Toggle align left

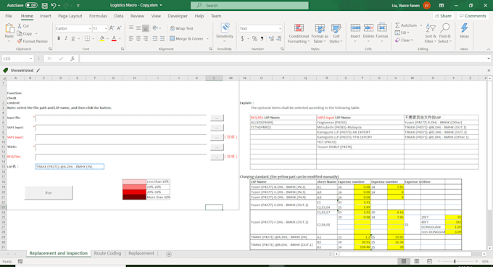(131, 38)
